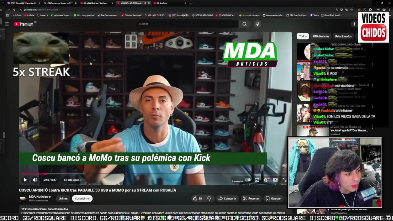Open the apps grid in bookmarks bar

pyautogui.click(x=7, y=15)
